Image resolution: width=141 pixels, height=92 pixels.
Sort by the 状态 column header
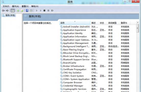(103, 23)
